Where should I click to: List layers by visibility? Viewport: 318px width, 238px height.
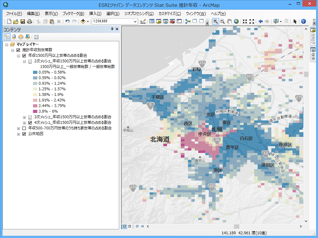21,37
